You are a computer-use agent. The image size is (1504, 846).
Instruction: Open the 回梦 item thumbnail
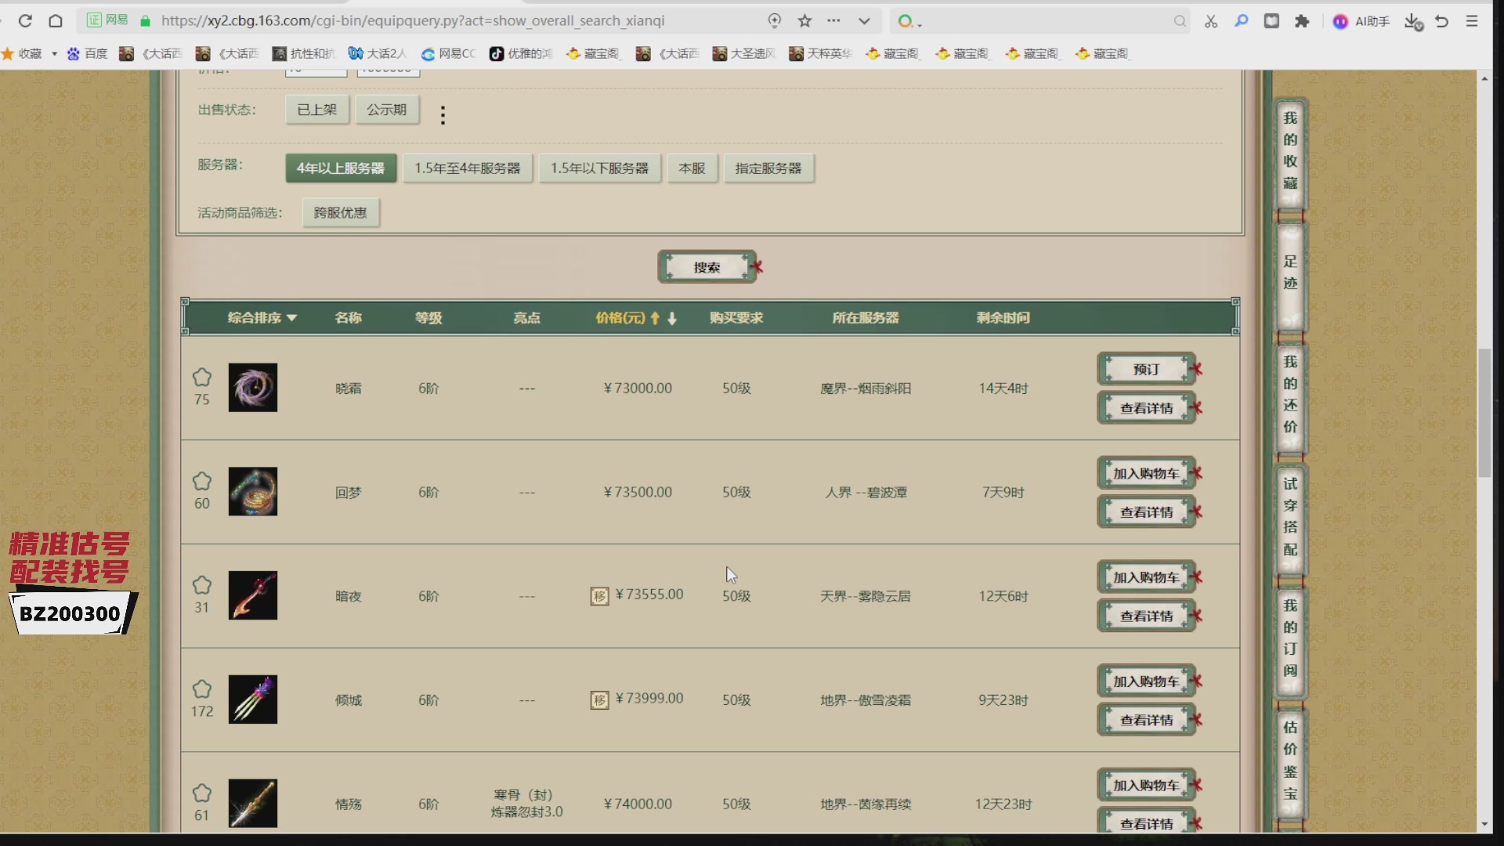[253, 492]
